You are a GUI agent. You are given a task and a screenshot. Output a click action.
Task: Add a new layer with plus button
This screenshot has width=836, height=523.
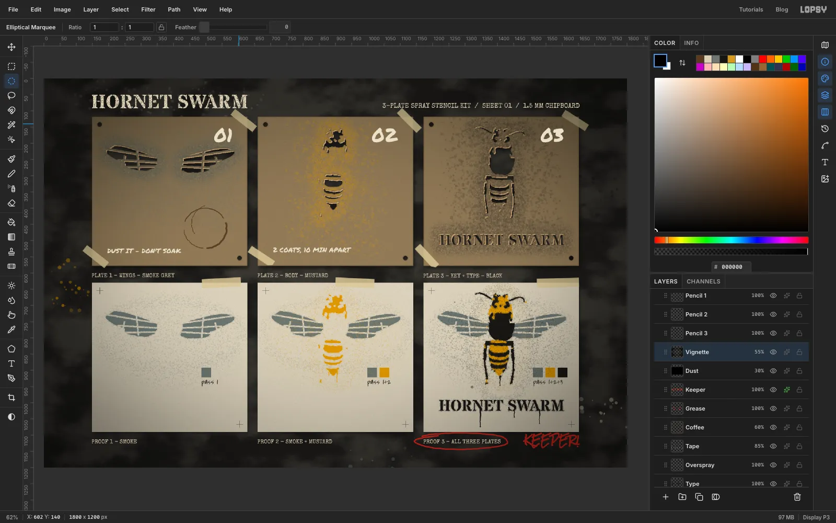[x=666, y=497]
